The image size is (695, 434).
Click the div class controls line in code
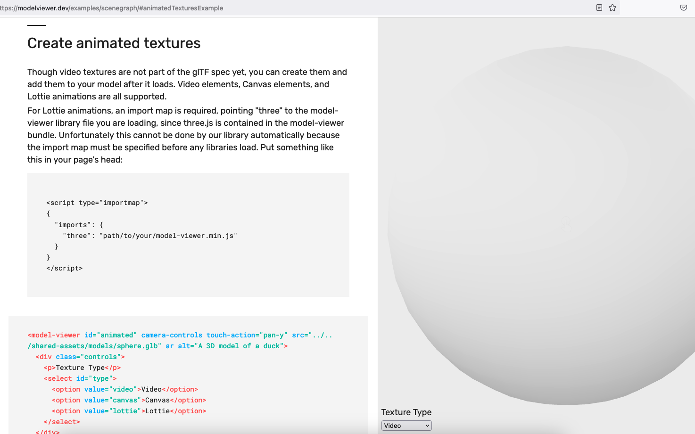pos(80,356)
